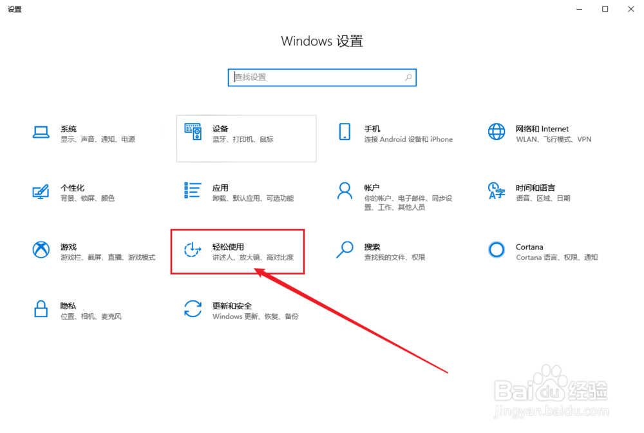Click the 隐私 lock icon
This screenshot has height=433, width=644.
tap(41, 309)
